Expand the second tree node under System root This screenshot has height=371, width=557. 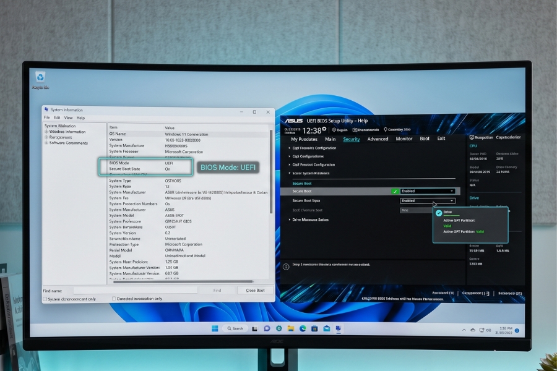click(x=46, y=137)
